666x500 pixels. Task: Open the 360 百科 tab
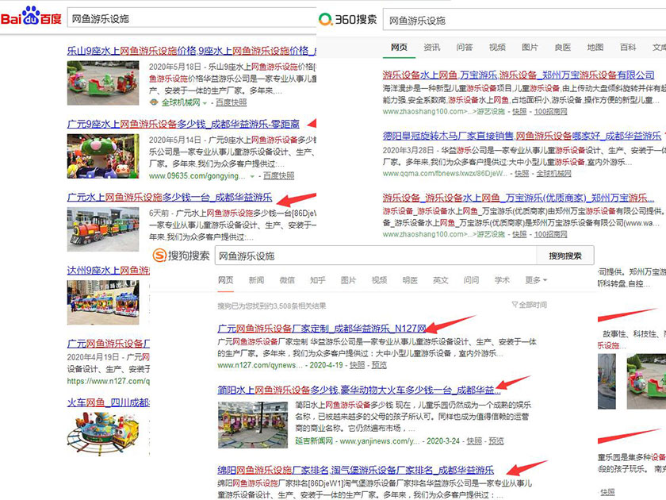628,47
